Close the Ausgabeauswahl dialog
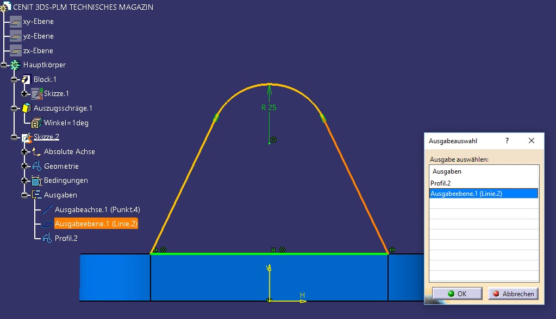 pos(531,141)
